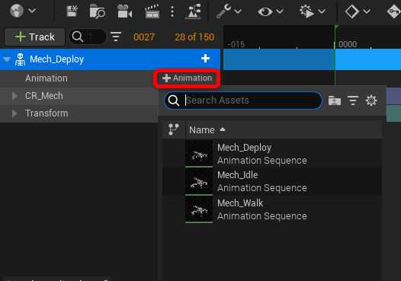This screenshot has width=401, height=281.
Task: Open the asset picker filter icon
Action: tap(353, 101)
